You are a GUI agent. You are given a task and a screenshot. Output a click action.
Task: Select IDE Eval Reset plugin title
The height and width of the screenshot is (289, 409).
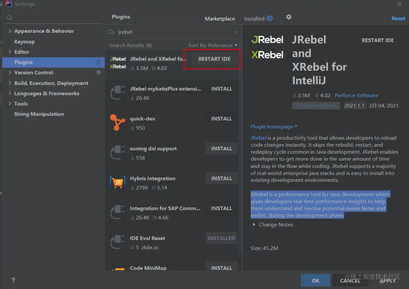click(147, 238)
